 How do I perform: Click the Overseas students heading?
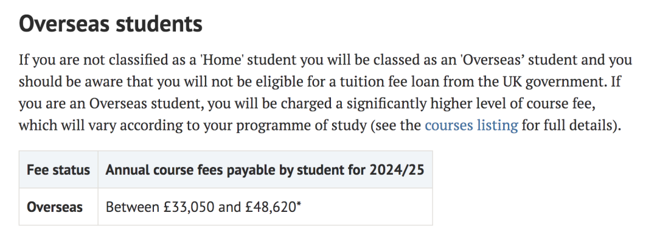[x=111, y=24]
